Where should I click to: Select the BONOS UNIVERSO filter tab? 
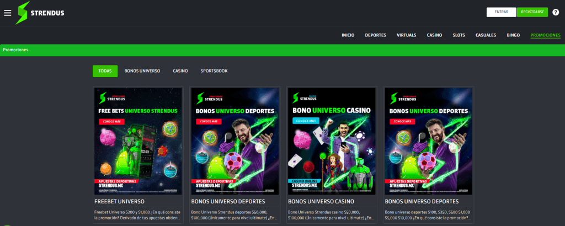point(142,71)
